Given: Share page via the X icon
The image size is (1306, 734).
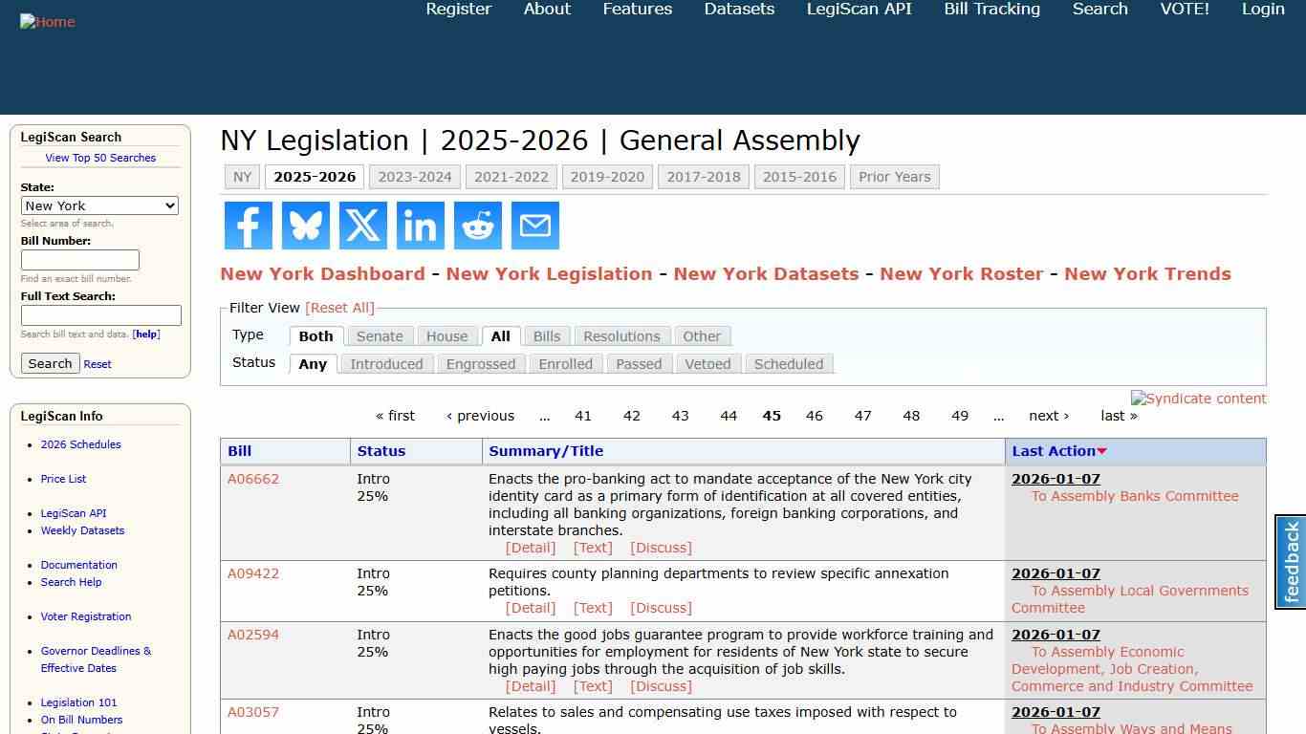Looking at the screenshot, I should tap(362, 226).
